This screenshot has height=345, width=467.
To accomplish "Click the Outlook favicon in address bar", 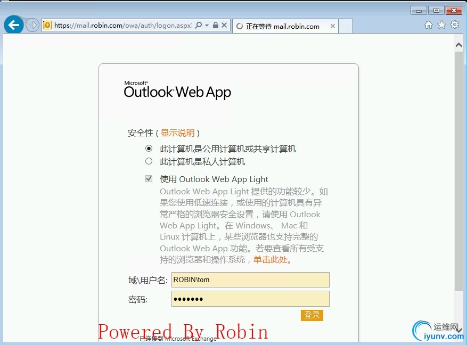I will [x=47, y=26].
